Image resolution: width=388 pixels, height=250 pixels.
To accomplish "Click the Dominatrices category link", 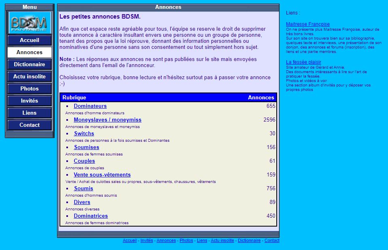I will click(x=91, y=216).
